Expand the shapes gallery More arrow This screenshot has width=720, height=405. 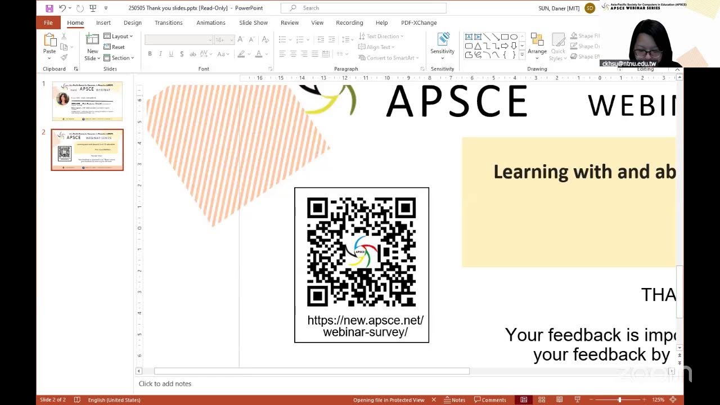(x=523, y=55)
